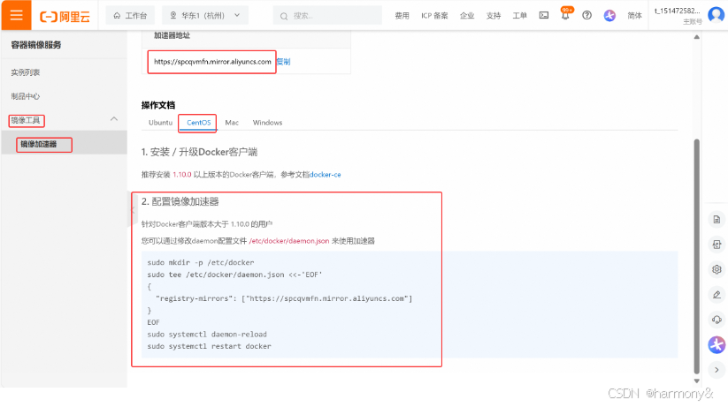Open 制品中心 in sidebar
The image size is (728, 407).
click(26, 96)
